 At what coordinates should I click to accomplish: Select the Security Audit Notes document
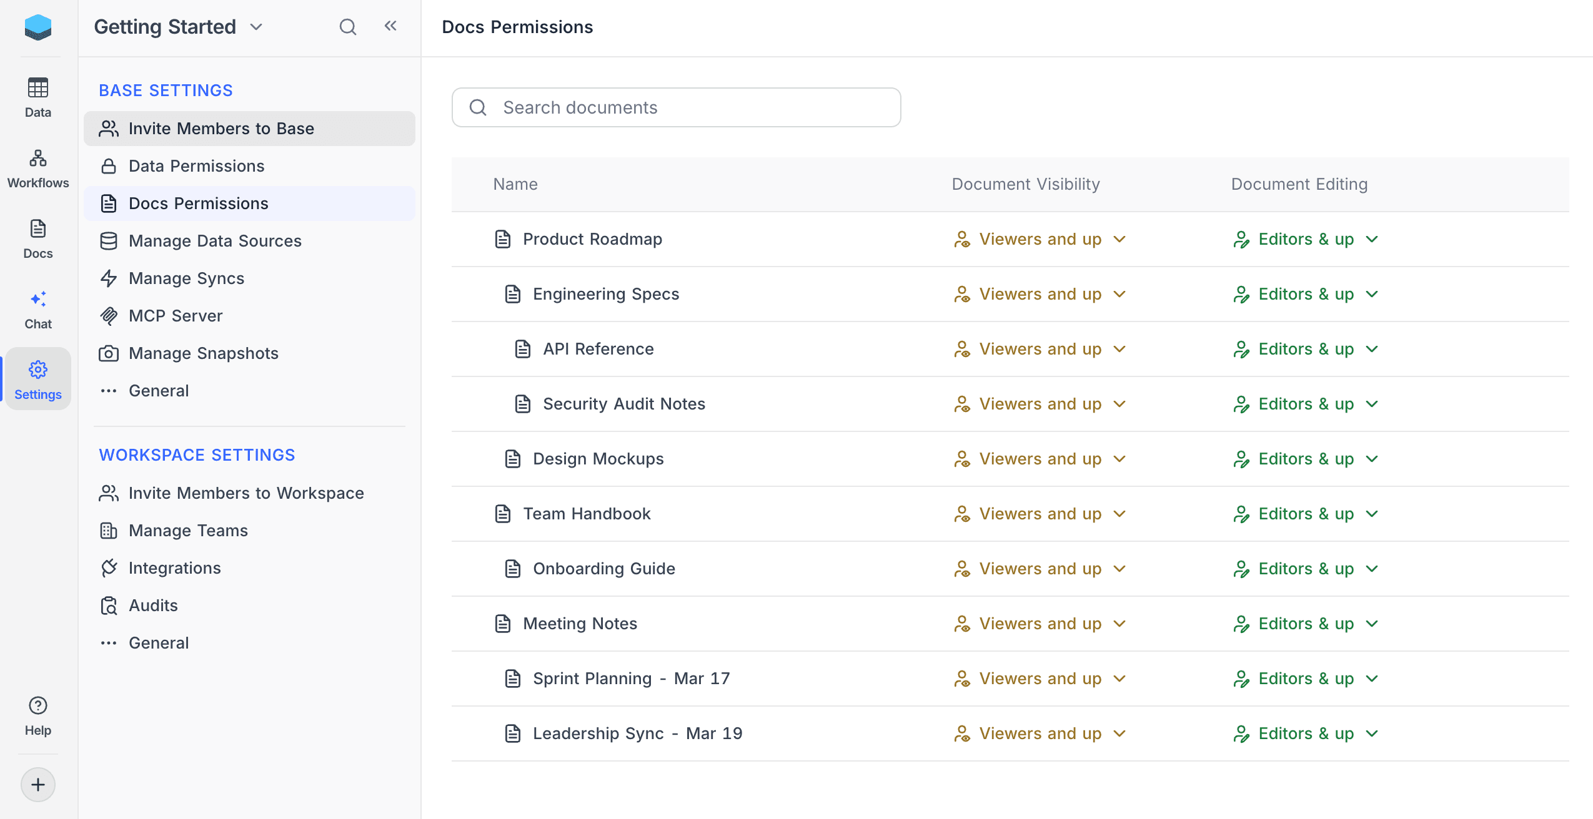pos(623,403)
